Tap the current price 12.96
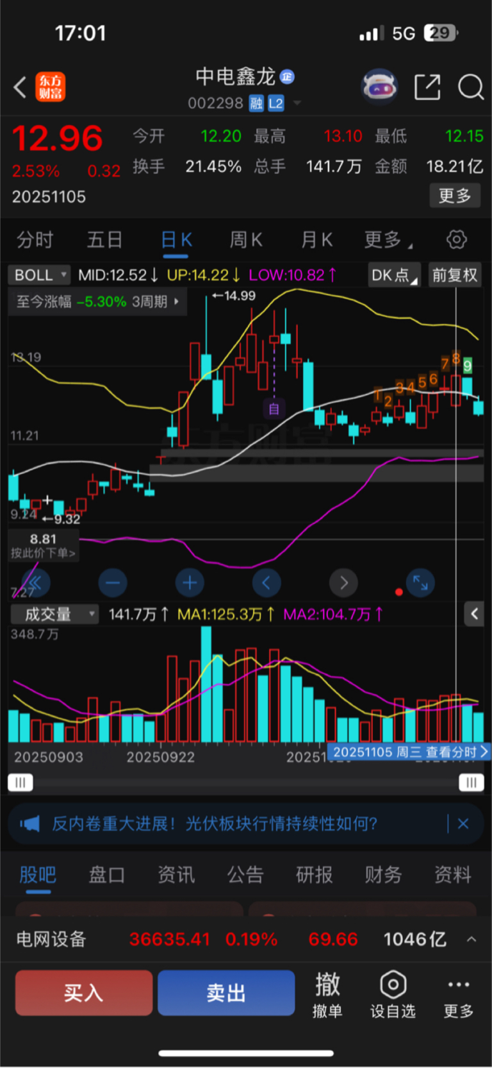The image size is (492, 1068). pos(57,139)
